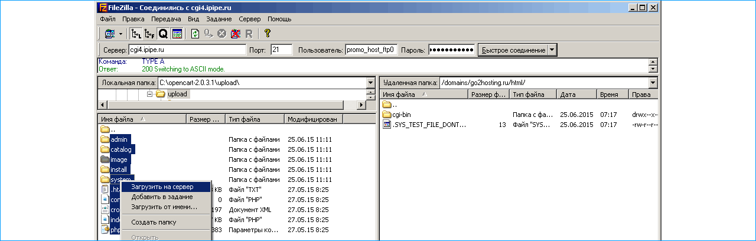
Task: Sort remote files by 'Дата' column header
Action: (x=576, y=95)
